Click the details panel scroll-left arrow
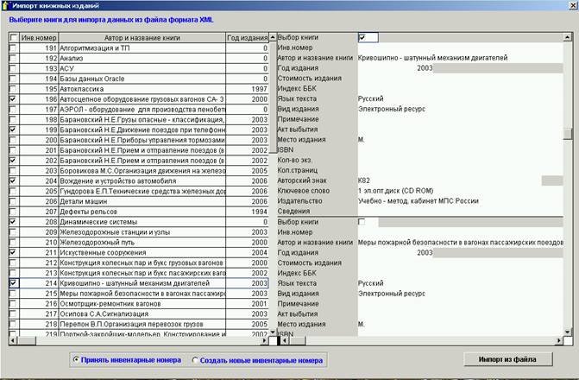 click(x=285, y=340)
